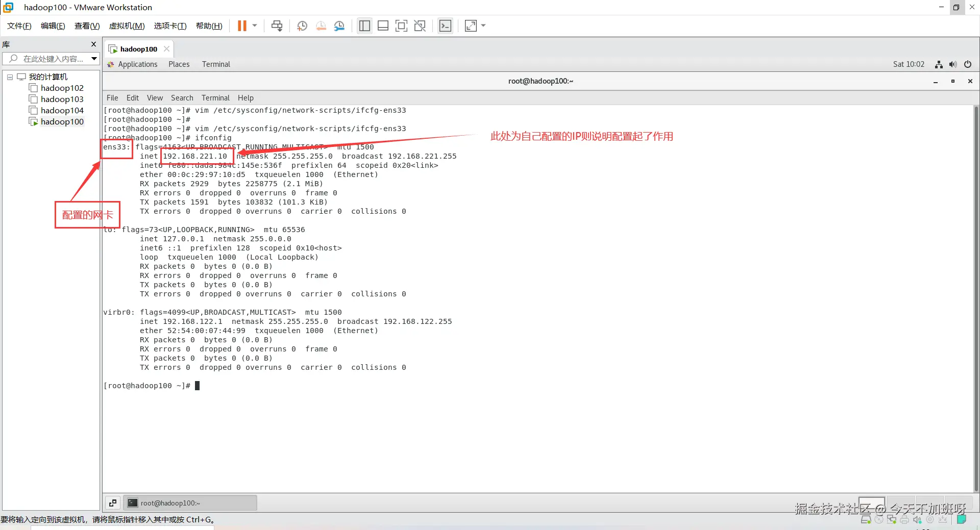Open the Terminal app menu in top bar
Image resolution: width=980 pixels, height=530 pixels.
click(216, 64)
